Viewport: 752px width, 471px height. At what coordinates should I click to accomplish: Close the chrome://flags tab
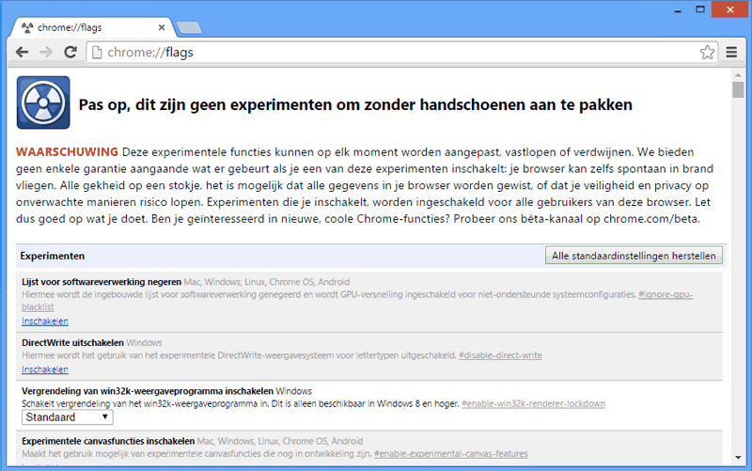162,28
